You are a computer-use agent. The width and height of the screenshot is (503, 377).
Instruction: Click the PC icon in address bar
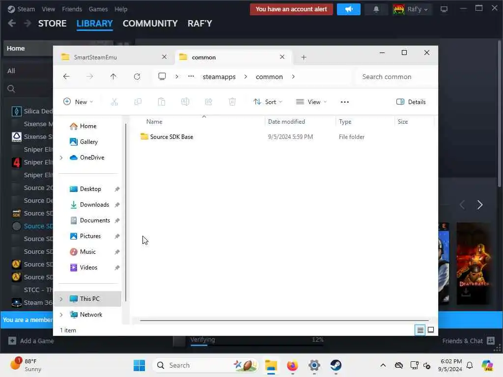pos(162,76)
